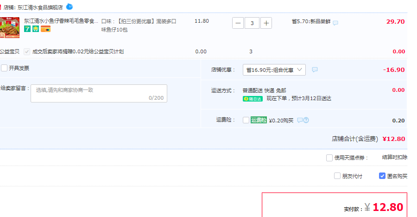This screenshot has height=217, width=417.
Task: Click the green shield guarantee badge icon
Action: click(36, 29)
